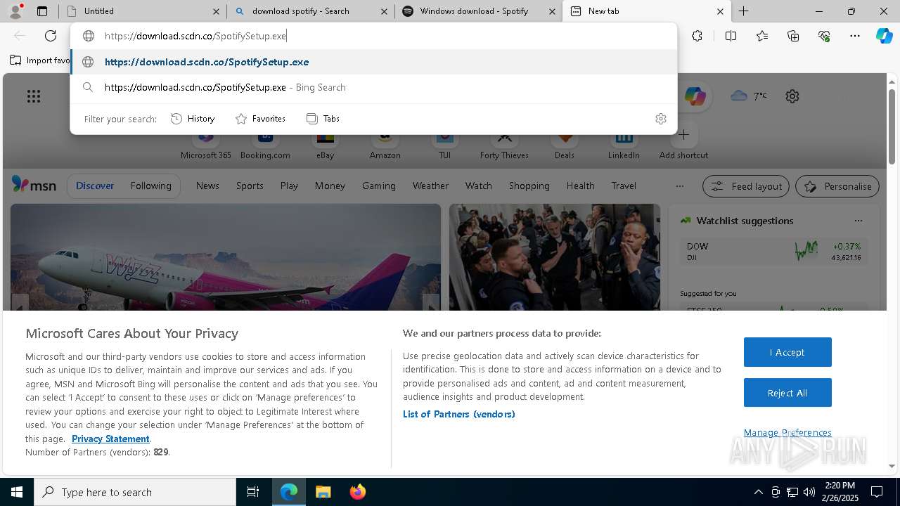The height and width of the screenshot is (506, 900).
Task: Open the Extensions puzzle icon
Action: coord(697,36)
